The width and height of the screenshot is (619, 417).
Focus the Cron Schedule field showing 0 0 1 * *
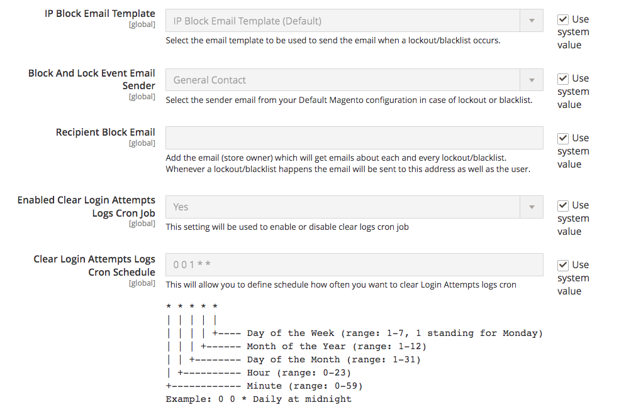(x=354, y=265)
